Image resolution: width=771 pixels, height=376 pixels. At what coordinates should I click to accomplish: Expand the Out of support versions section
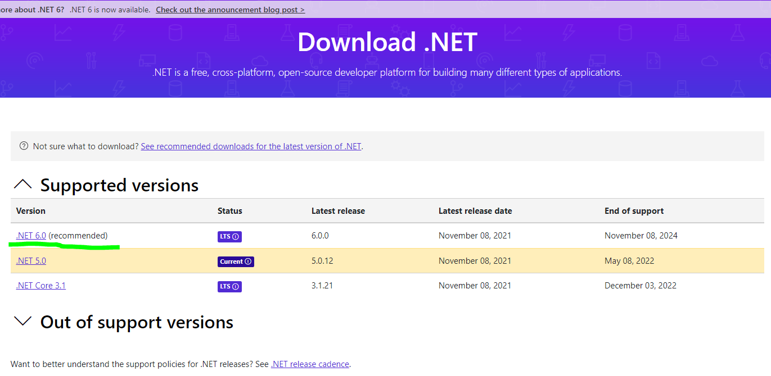[22, 322]
